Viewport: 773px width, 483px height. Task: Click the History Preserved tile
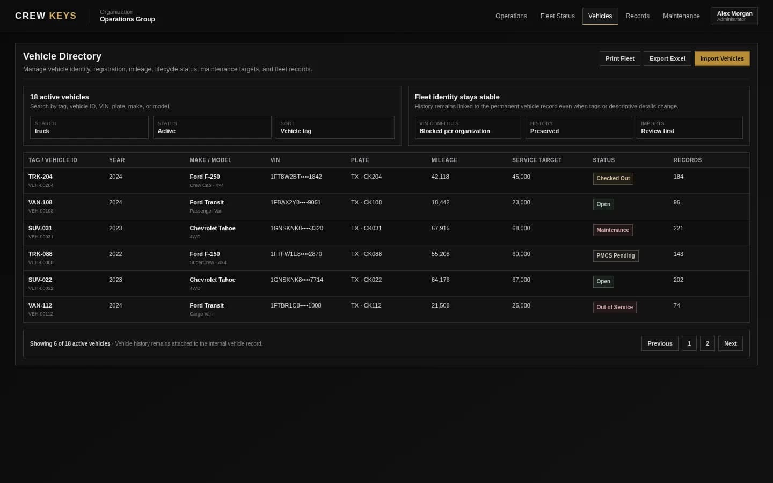pos(579,128)
